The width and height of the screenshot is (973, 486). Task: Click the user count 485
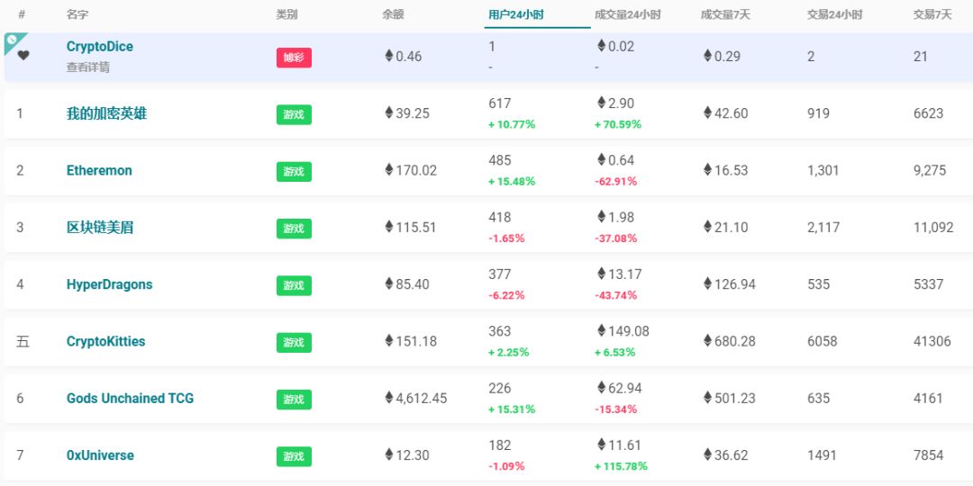pyautogui.click(x=499, y=160)
